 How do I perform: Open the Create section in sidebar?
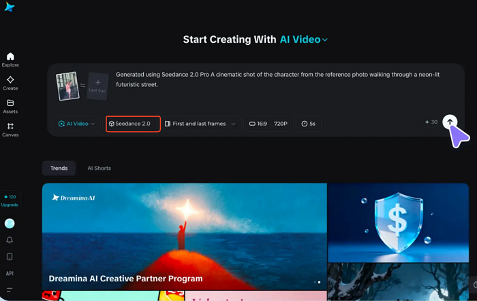tap(10, 83)
